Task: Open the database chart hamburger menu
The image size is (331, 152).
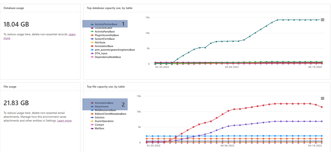Action: [322, 20]
